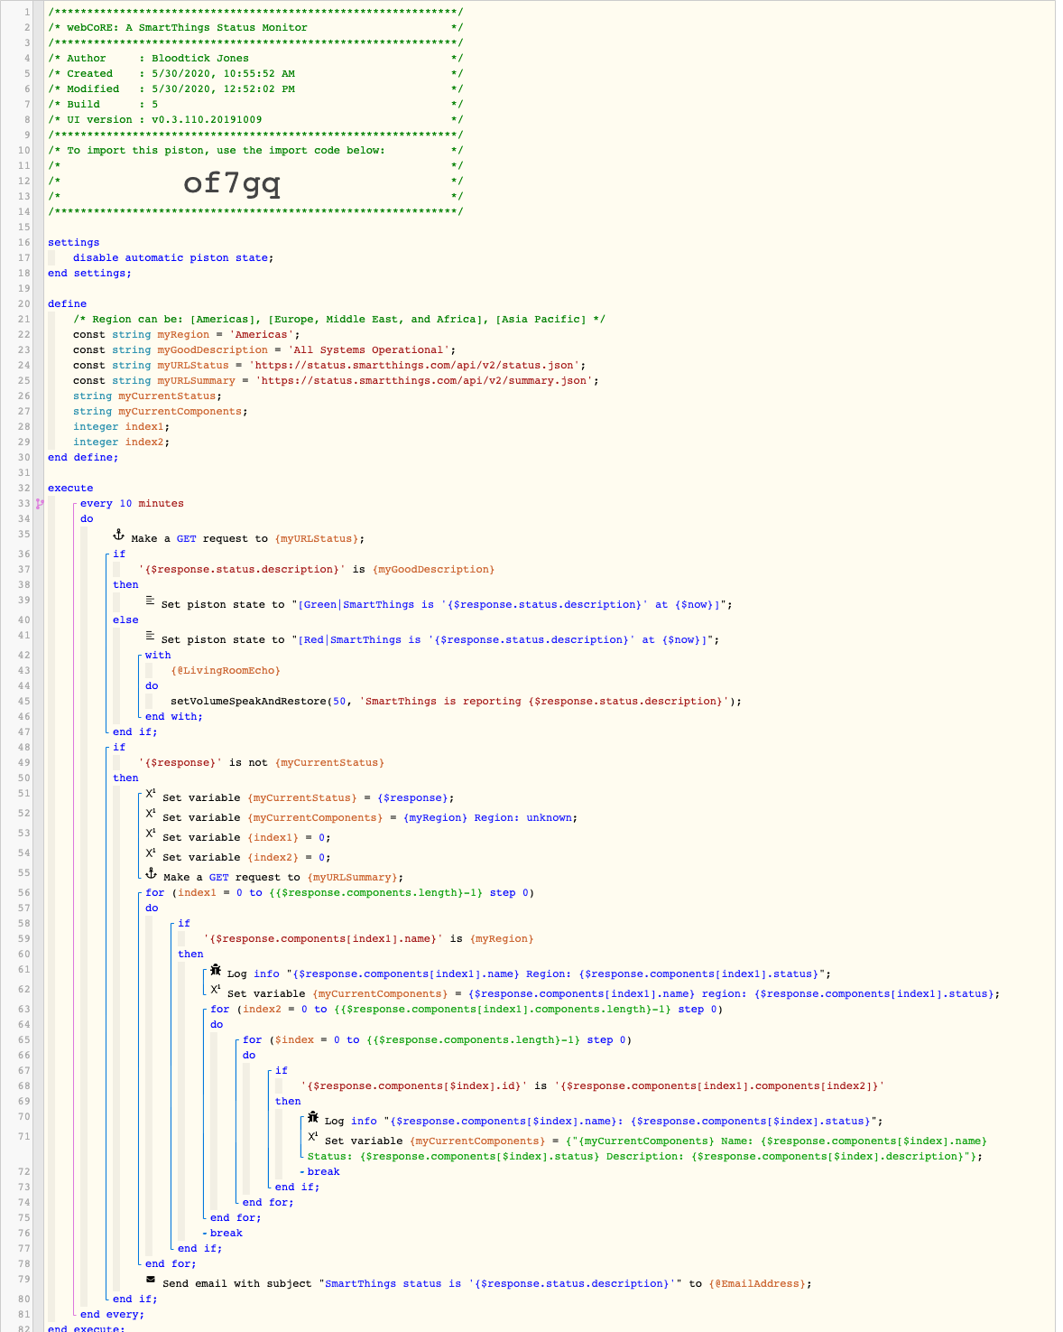1063x1332 pixels.
Task: Click the 'integer index1;' declaration
Action: pos(122,427)
